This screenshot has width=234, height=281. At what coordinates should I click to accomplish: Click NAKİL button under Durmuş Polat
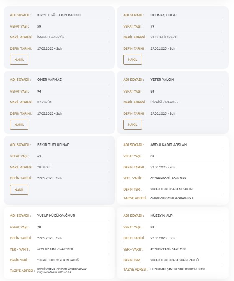click(132, 60)
